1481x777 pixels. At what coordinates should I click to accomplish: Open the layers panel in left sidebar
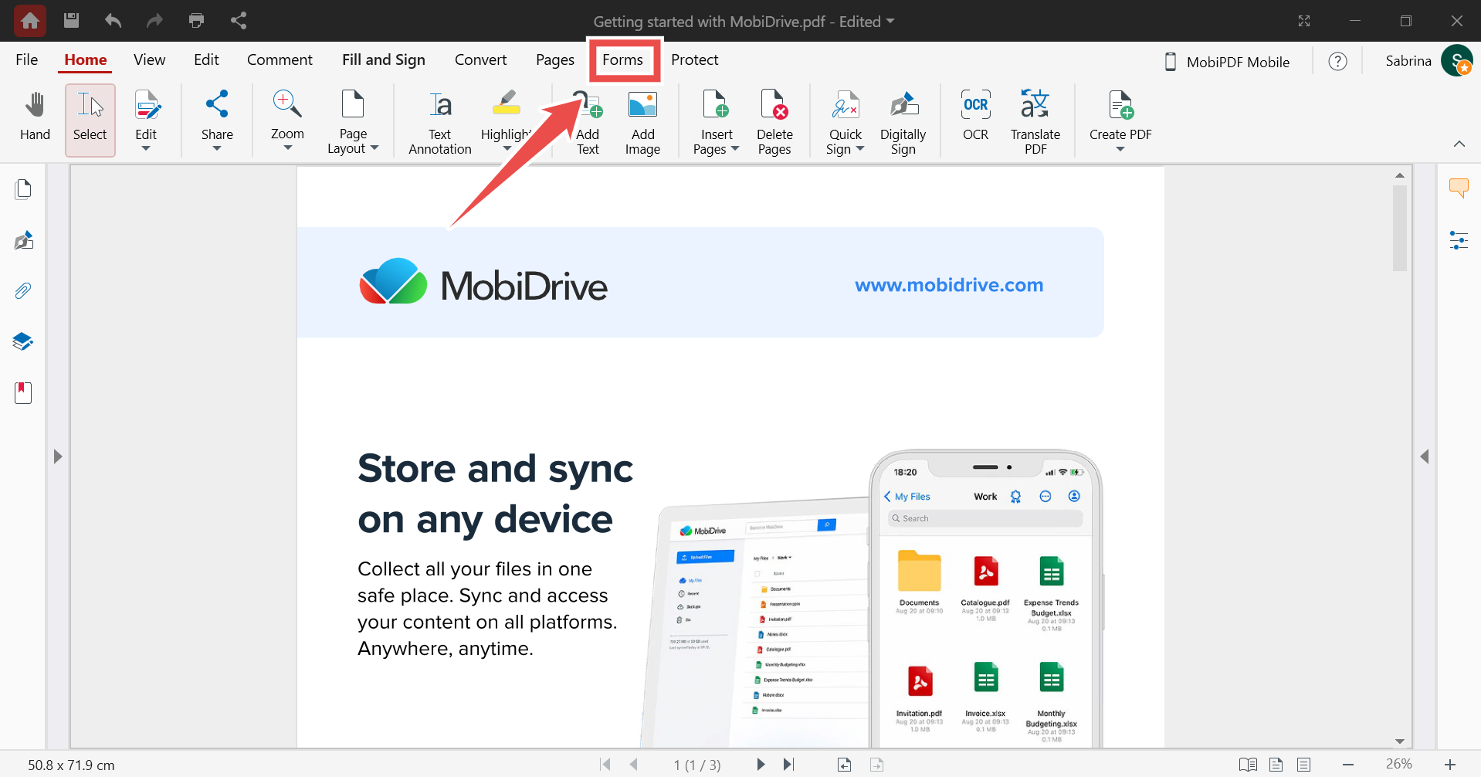(23, 341)
